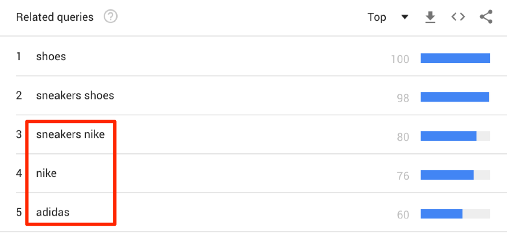The height and width of the screenshot is (233, 507).
Task: Open the "shoes" related query
Action: (51, 56)
